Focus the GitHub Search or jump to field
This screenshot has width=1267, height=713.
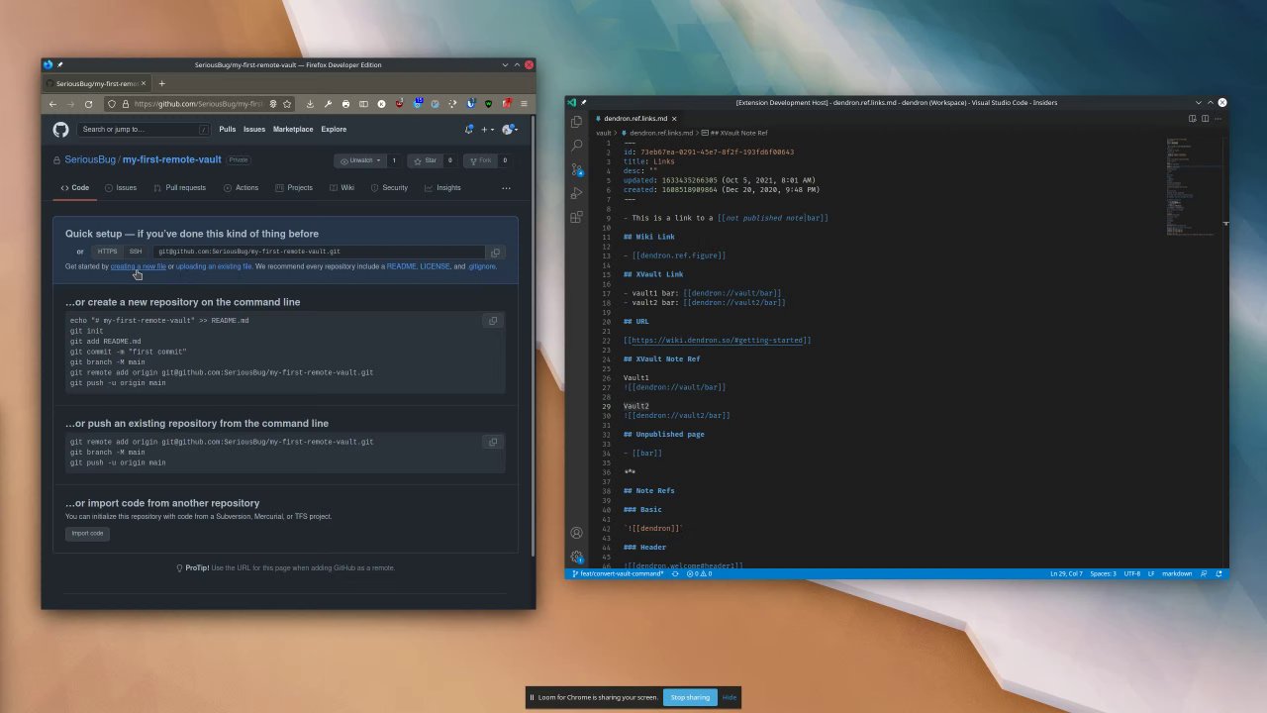click(145, 130)
